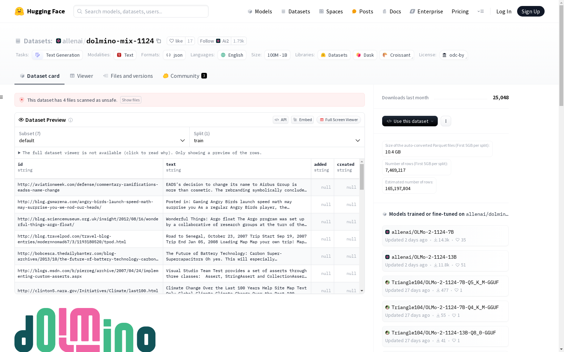The width and height of the screenshot is (564, 352).
Task: Open Docs in the navigation bar
Action: coord(392,11)
